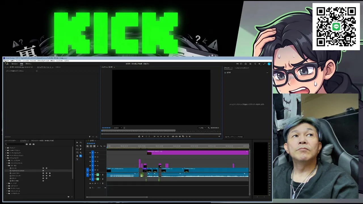The height and width of the screenshot is (204, 363).
Task: Add a marker from the timeline header
Action: (98, 146)
